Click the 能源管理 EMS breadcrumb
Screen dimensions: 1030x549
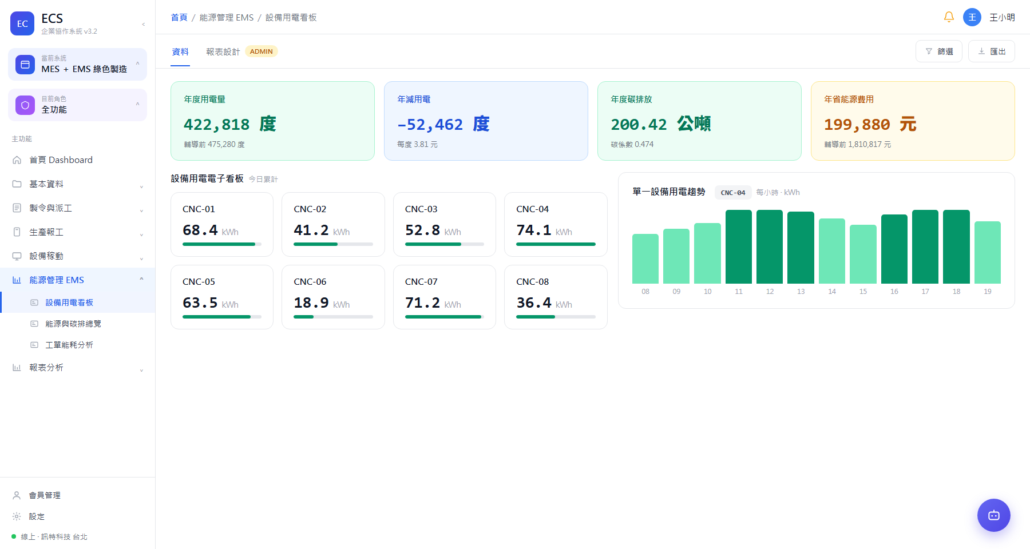tap(227, 17)
